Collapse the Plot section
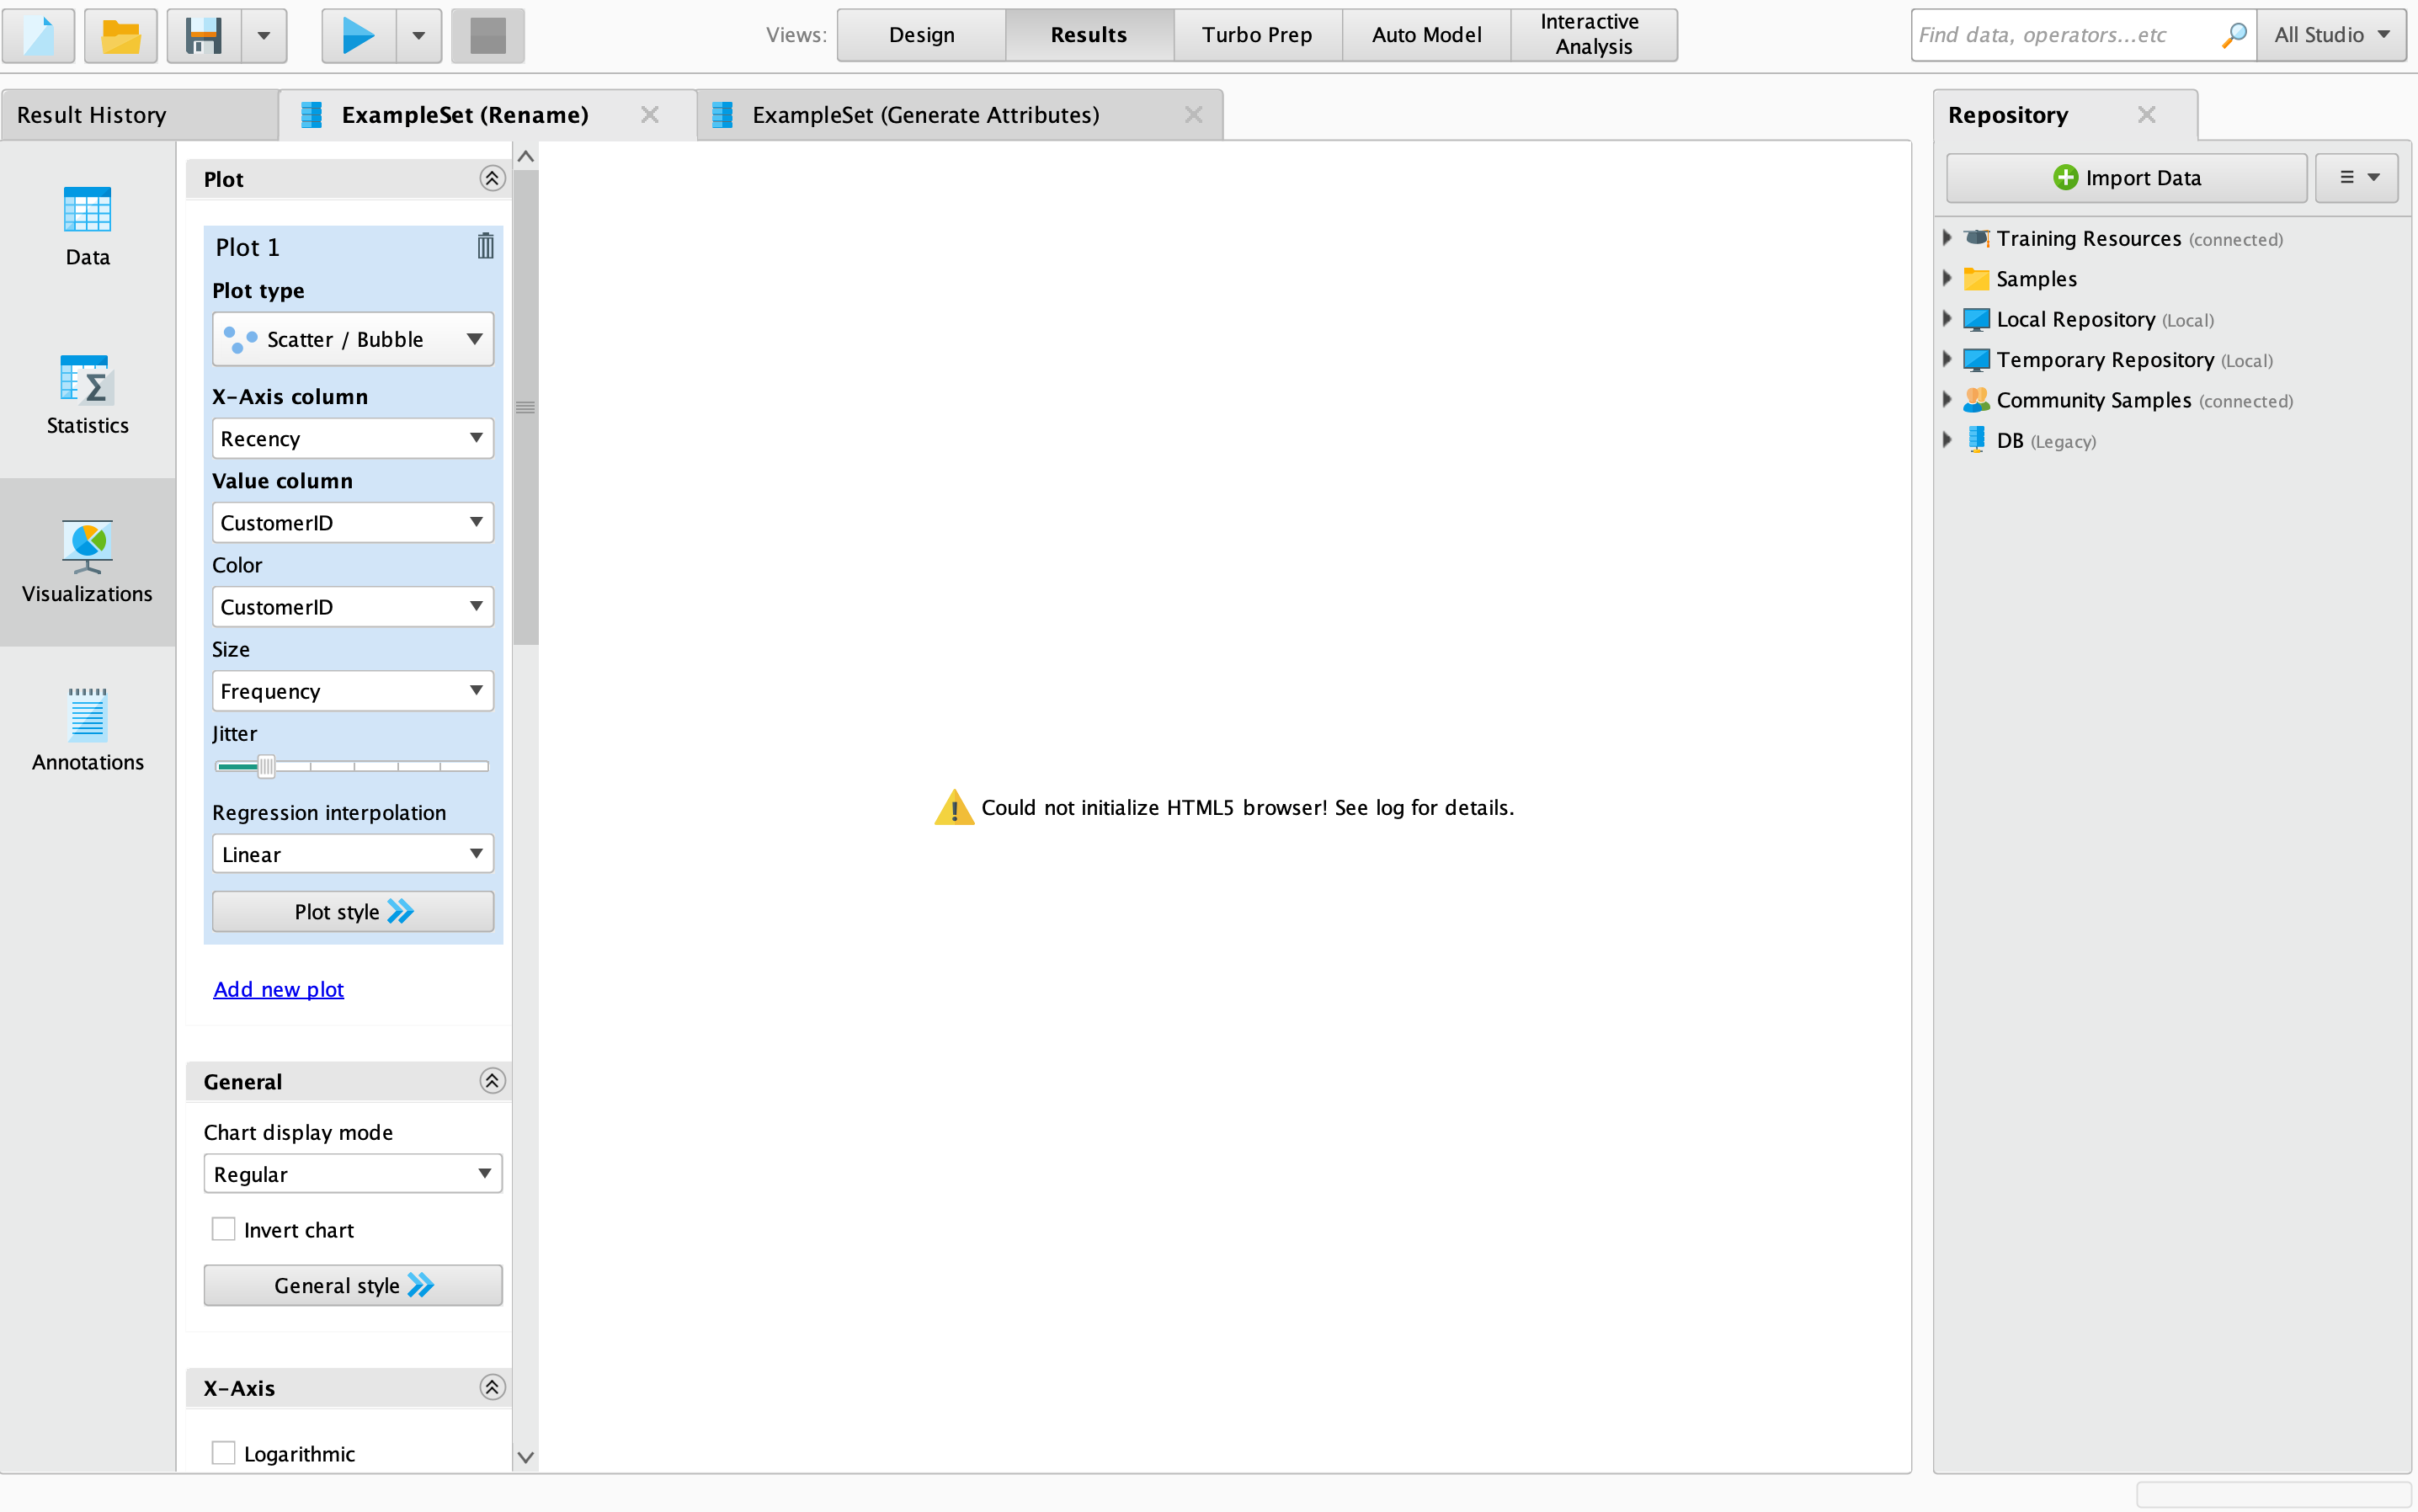This screenshot has height=1512, width=2418. click(491, 179)
